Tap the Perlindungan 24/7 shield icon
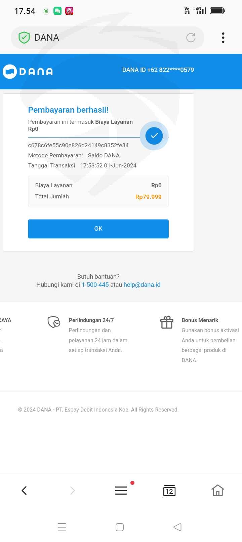The width and height of the screenshot is (242, 542). (x=54, y=322)
